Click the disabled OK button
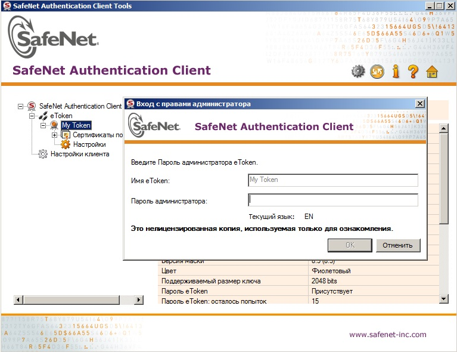The height and width of the screenshot is (352, 457). tap(350, 245)
